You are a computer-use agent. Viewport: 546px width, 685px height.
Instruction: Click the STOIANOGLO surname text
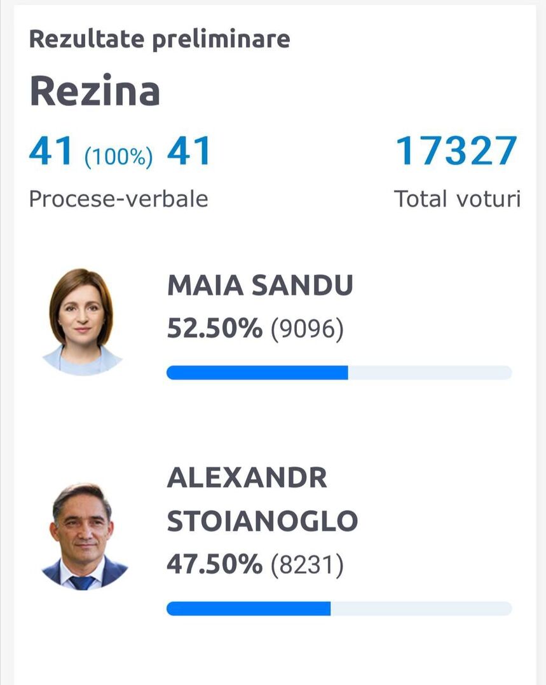point(263,521)
